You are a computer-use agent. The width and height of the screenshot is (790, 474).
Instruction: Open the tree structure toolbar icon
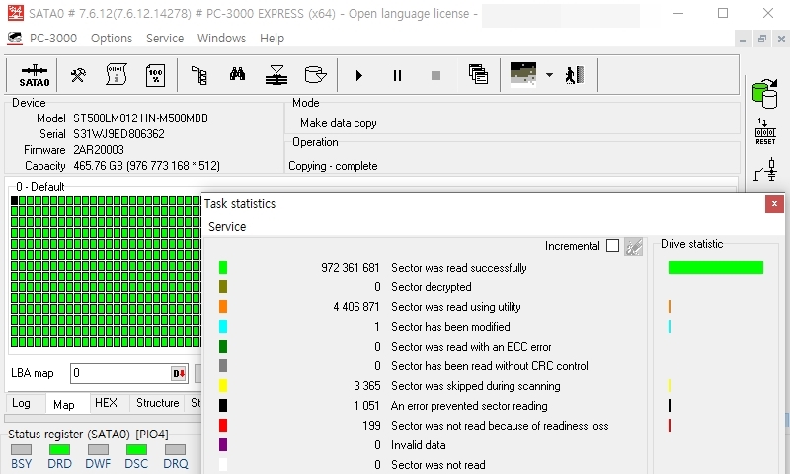coord(199,76)
